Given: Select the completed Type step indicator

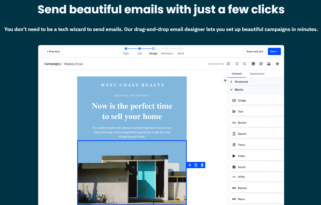Looking at the screenshot, I should pyautogui.click(x=126, y=48).
